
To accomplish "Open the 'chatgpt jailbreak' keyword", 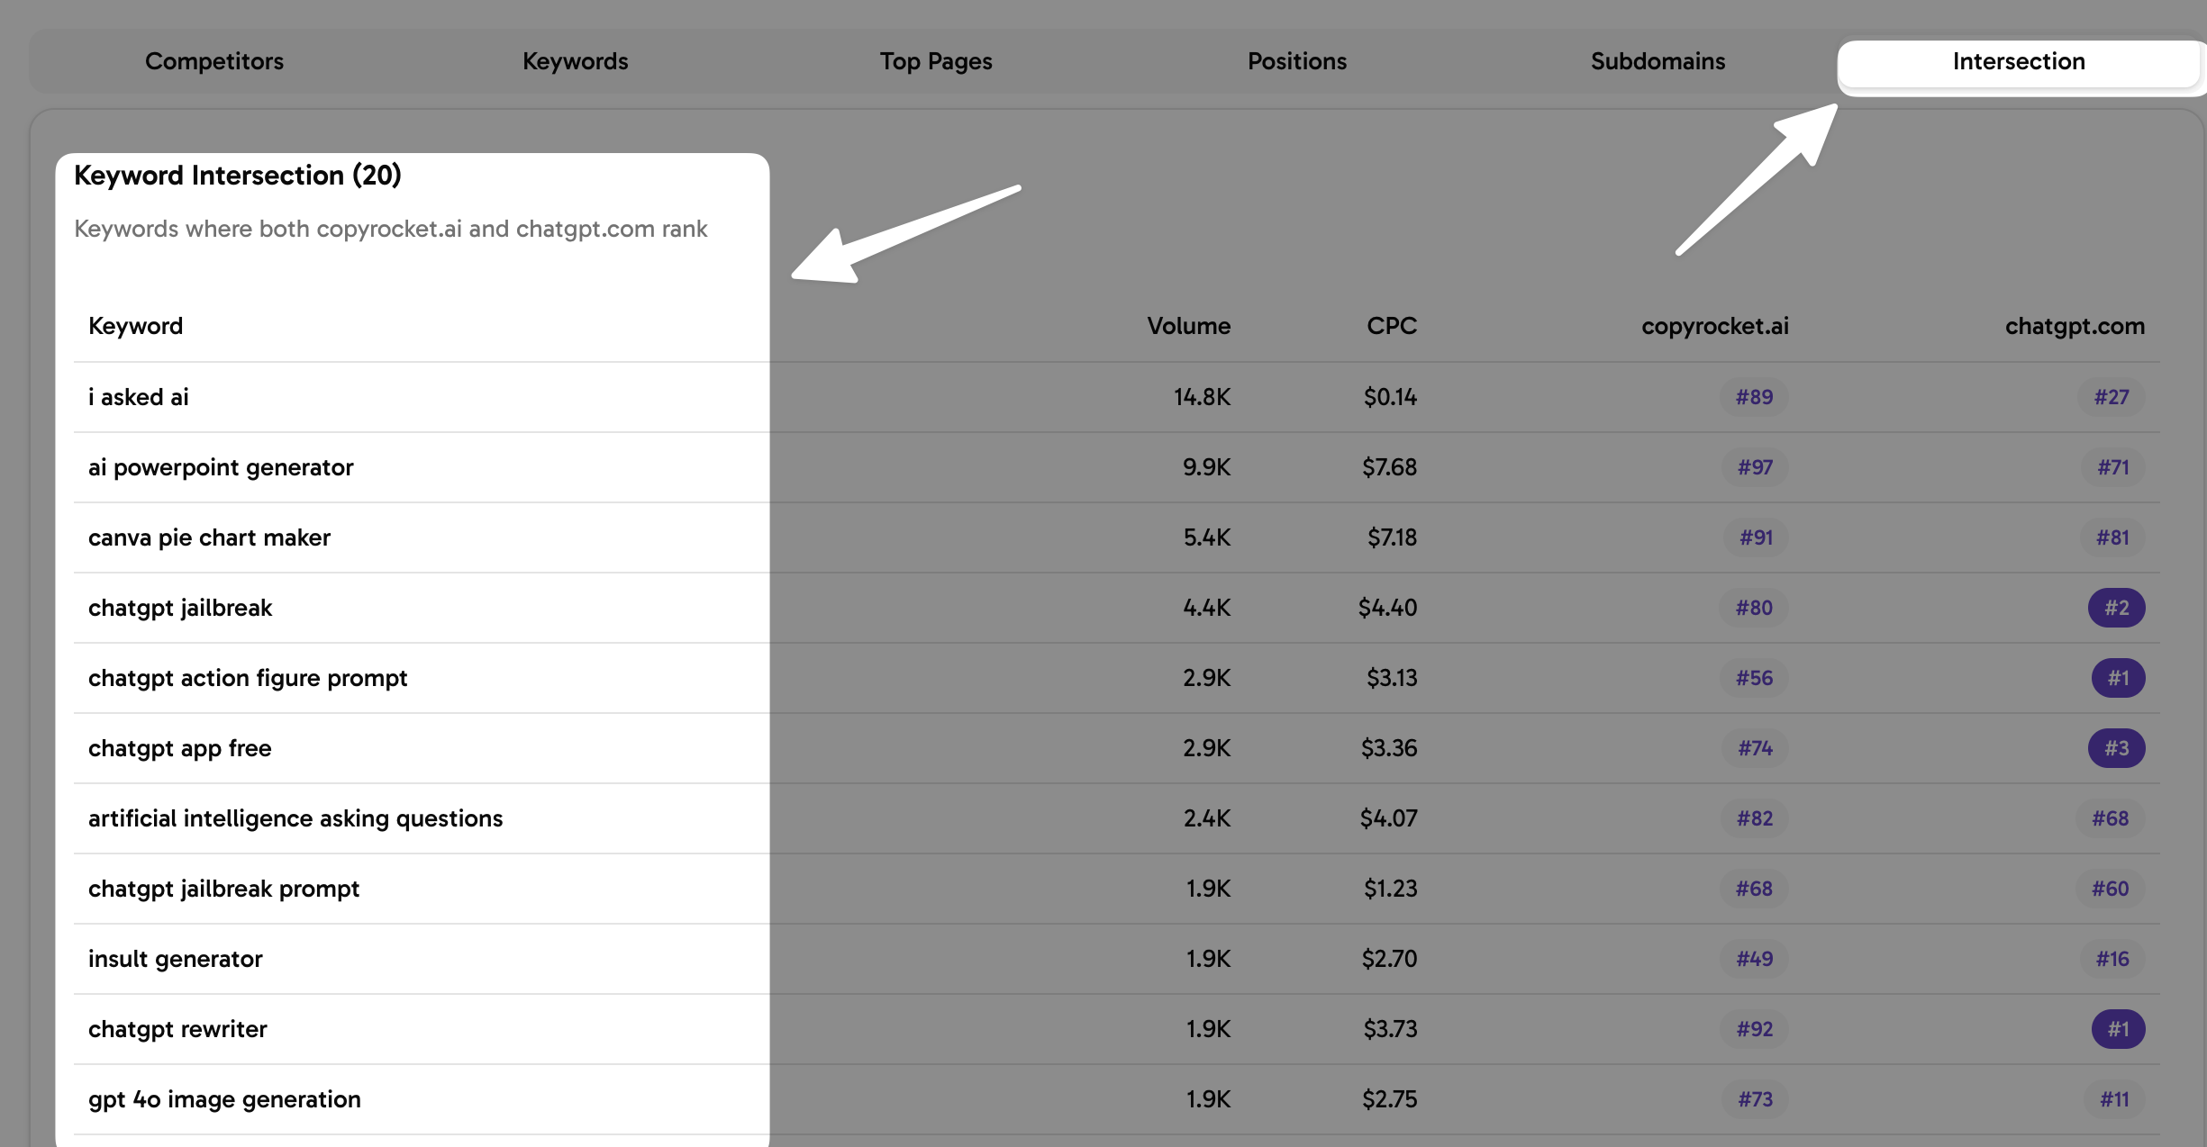I will pos(180,608).
